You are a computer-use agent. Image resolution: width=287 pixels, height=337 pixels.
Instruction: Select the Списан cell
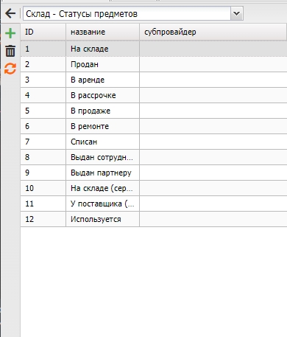(x=102, y=142)
